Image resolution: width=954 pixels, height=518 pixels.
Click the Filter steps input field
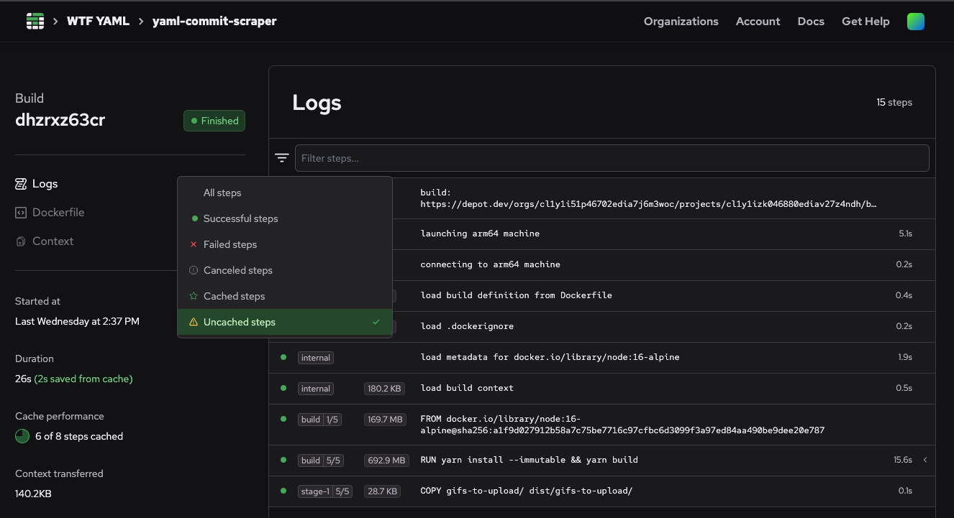[612, 158]
